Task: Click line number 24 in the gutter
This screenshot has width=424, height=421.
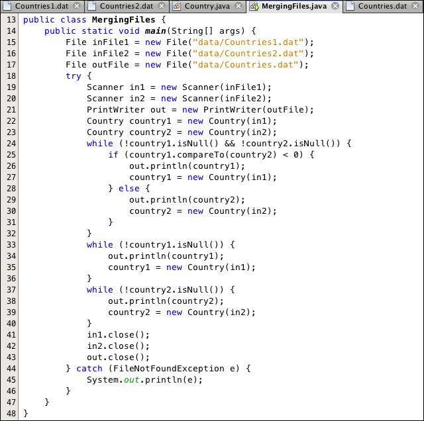Action: tap(11, 144)
